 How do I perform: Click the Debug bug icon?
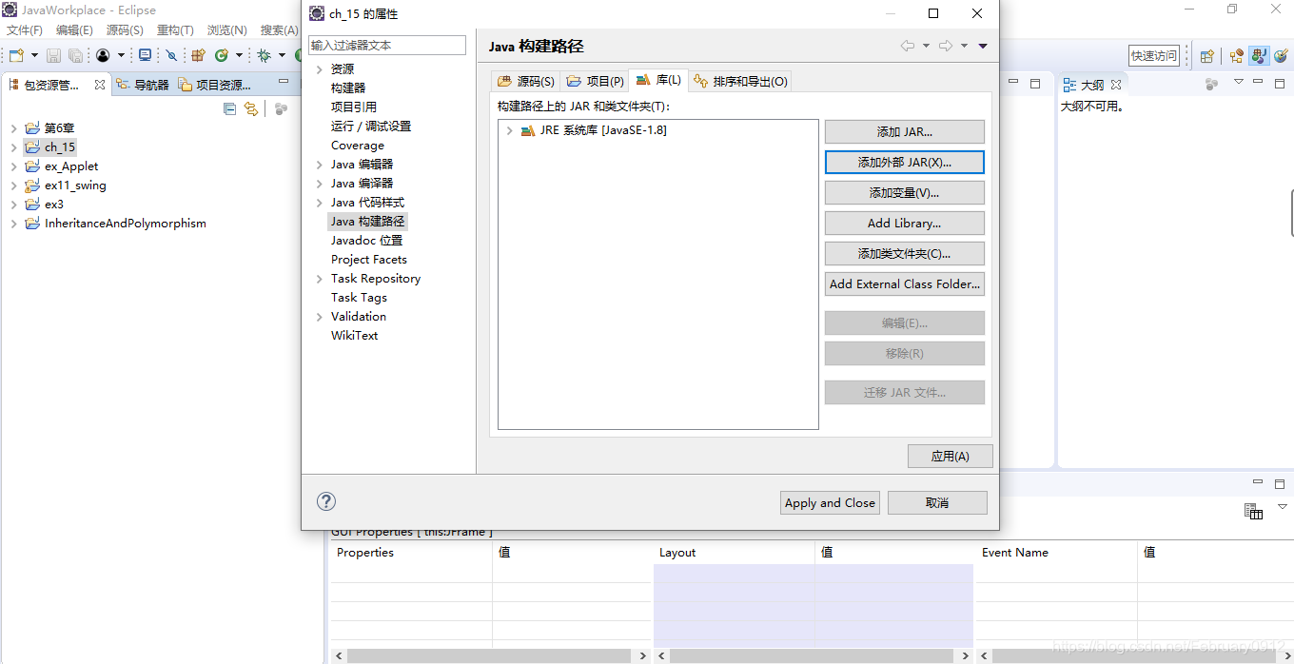pos(264,56)
